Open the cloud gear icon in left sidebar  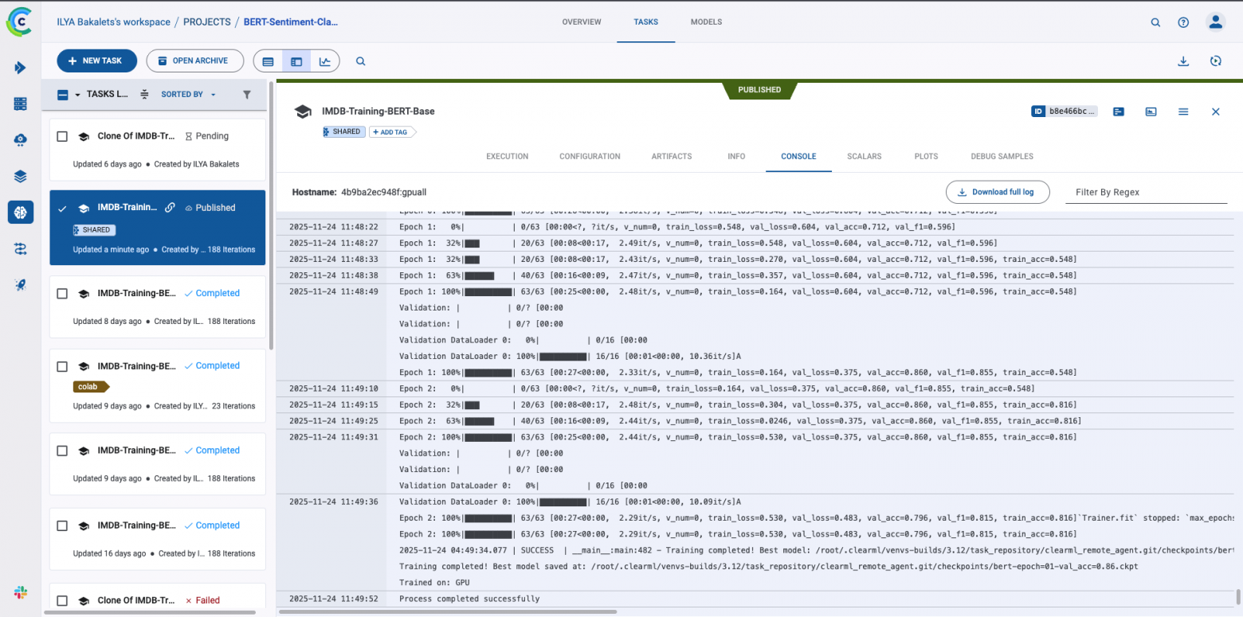21,140
